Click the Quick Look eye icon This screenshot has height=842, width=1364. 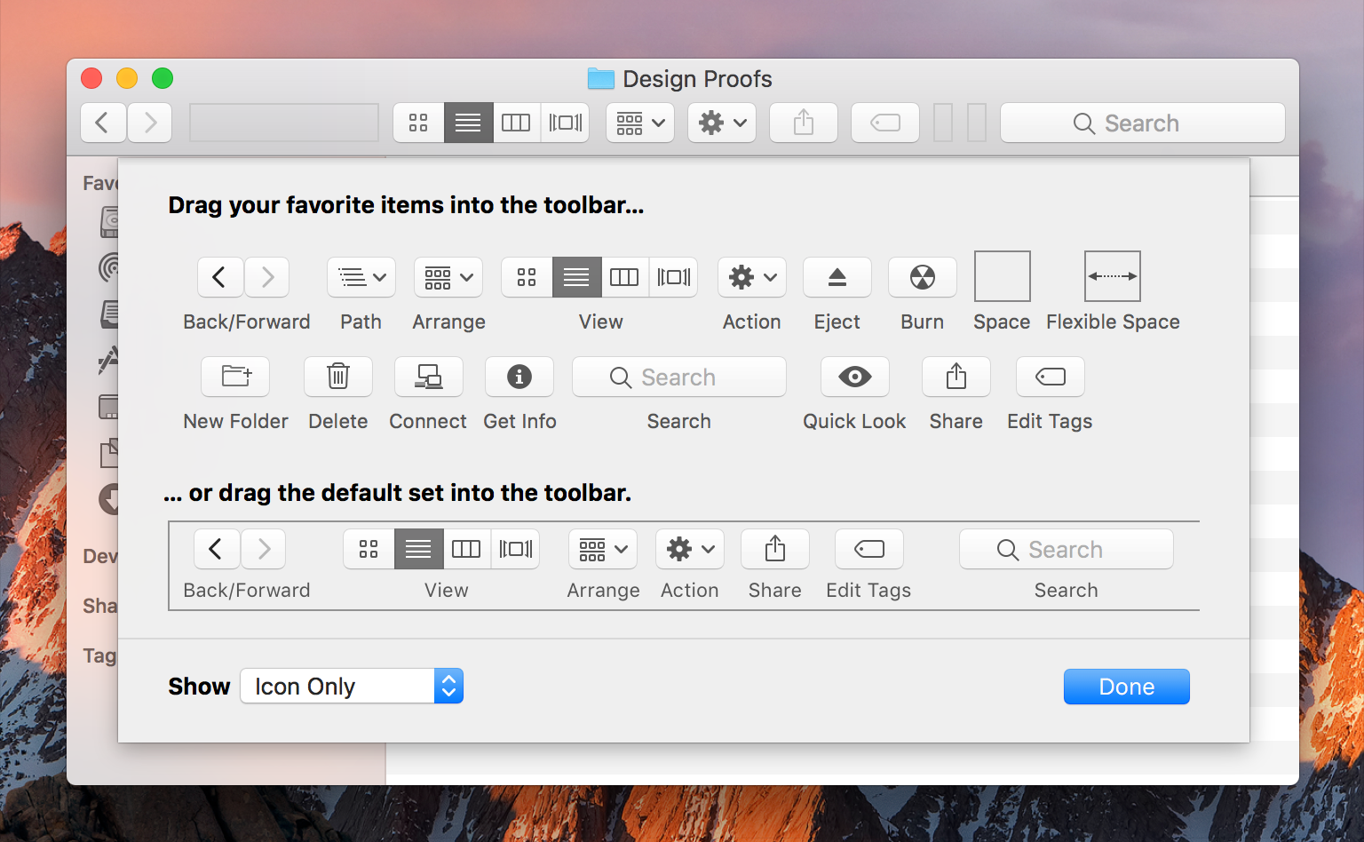(855, 377)
